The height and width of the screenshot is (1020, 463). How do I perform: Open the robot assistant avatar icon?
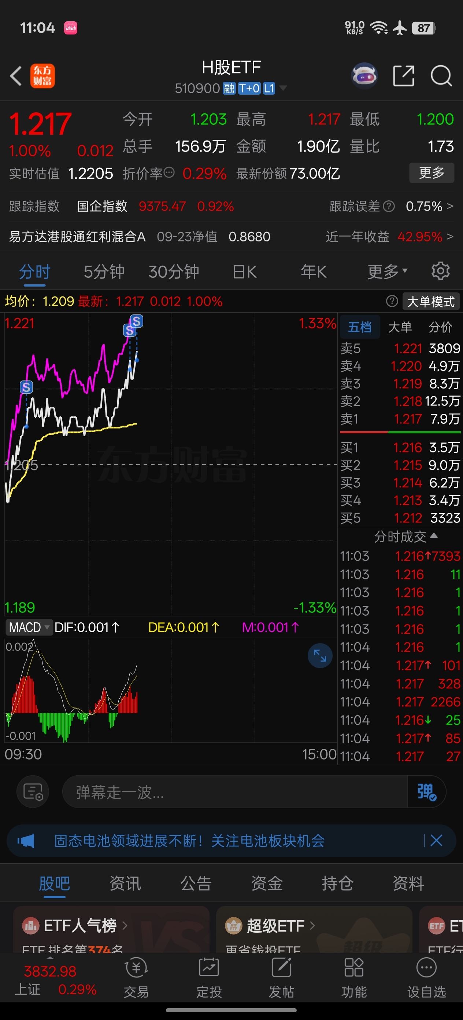click(364, 76)
